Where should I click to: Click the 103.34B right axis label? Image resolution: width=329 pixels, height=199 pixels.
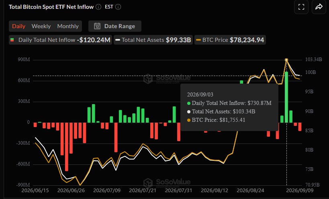click(x=313, y=59)
